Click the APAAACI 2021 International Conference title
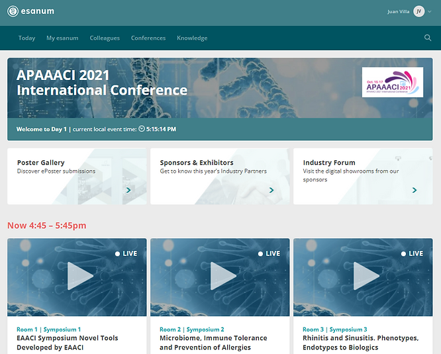Image resolution: width=441 pixels, height=354 pixels. 102,83
